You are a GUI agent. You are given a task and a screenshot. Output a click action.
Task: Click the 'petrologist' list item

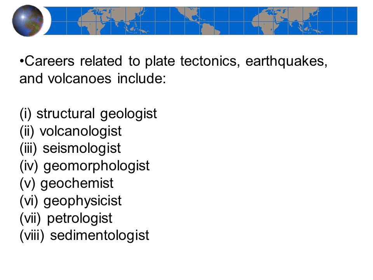66,218
